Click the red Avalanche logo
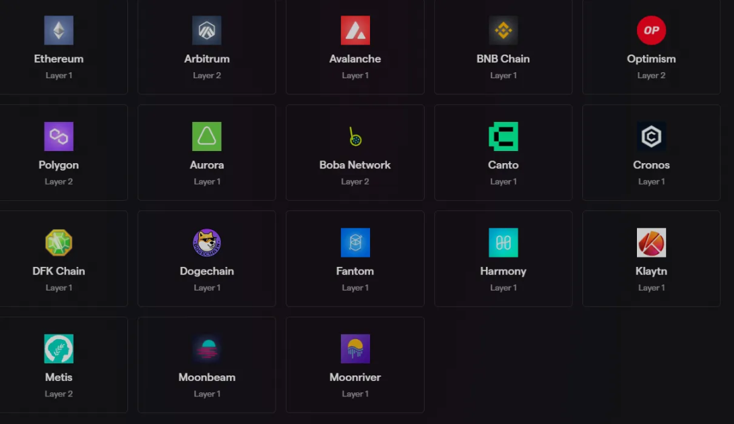The width and height of the screenshot is (734, 424). [355, 30]
